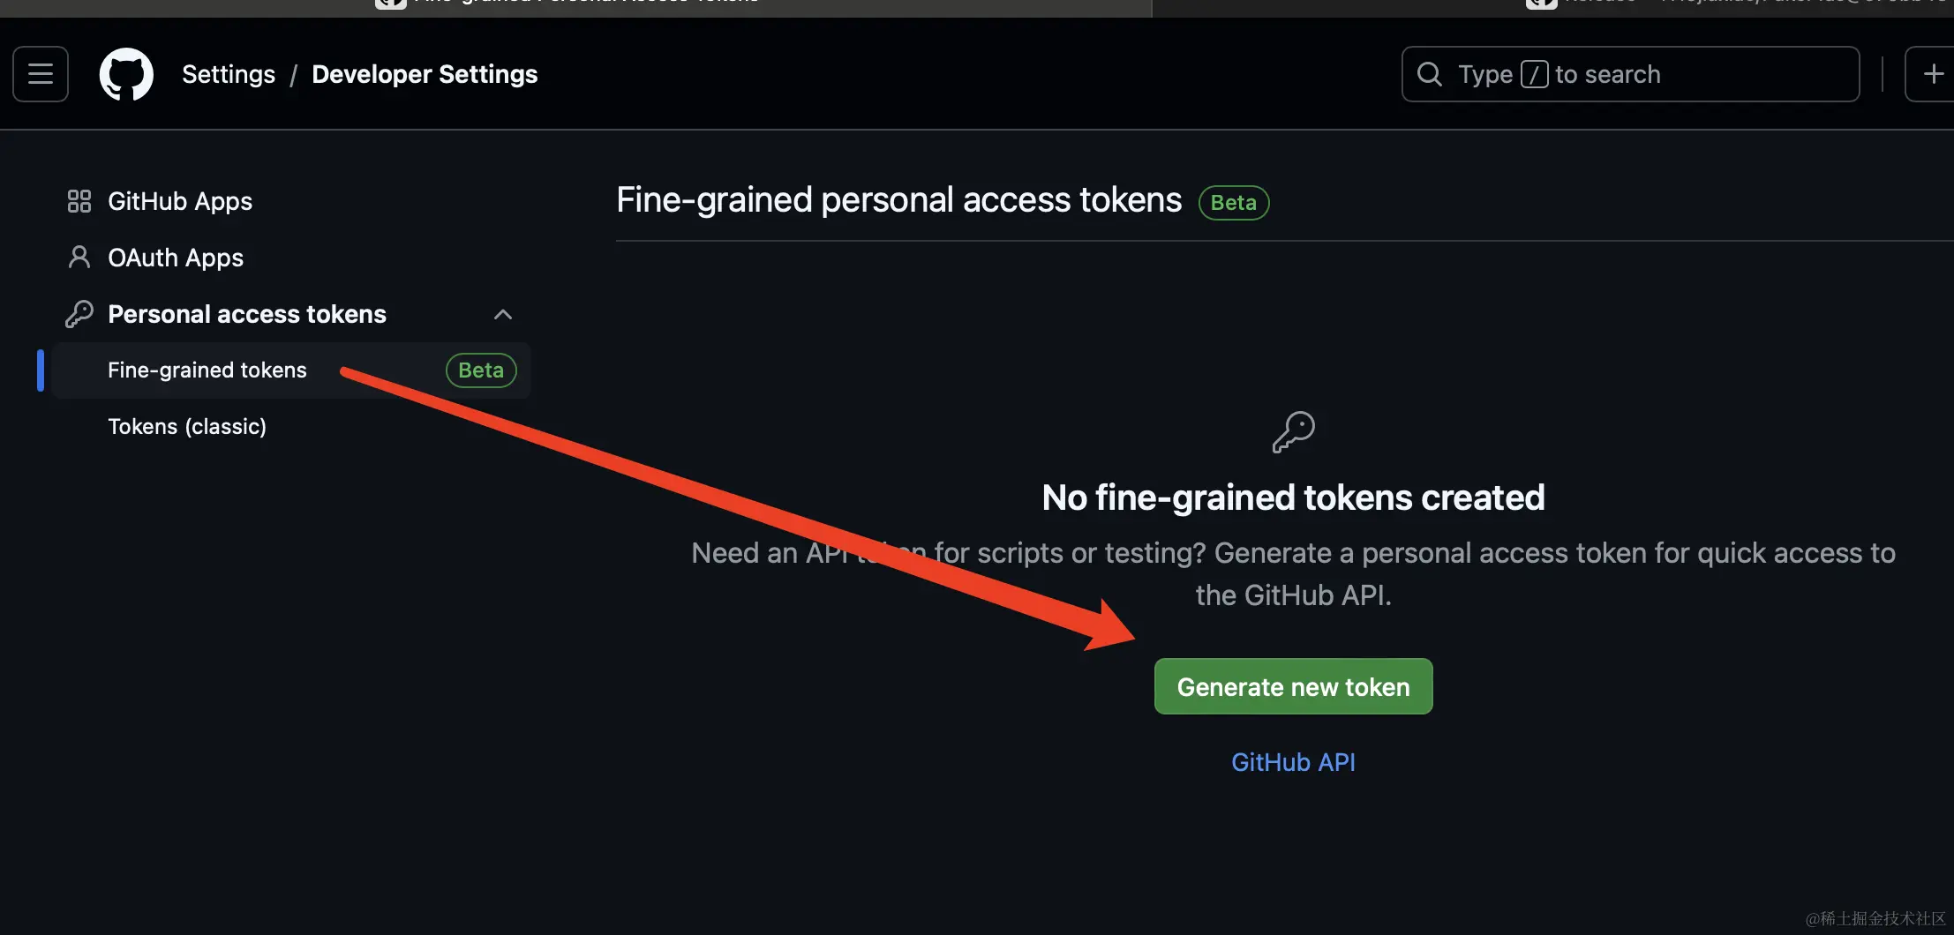Click the second browser tab favicon
The image size is (1954, 935).
[1541, 3]
